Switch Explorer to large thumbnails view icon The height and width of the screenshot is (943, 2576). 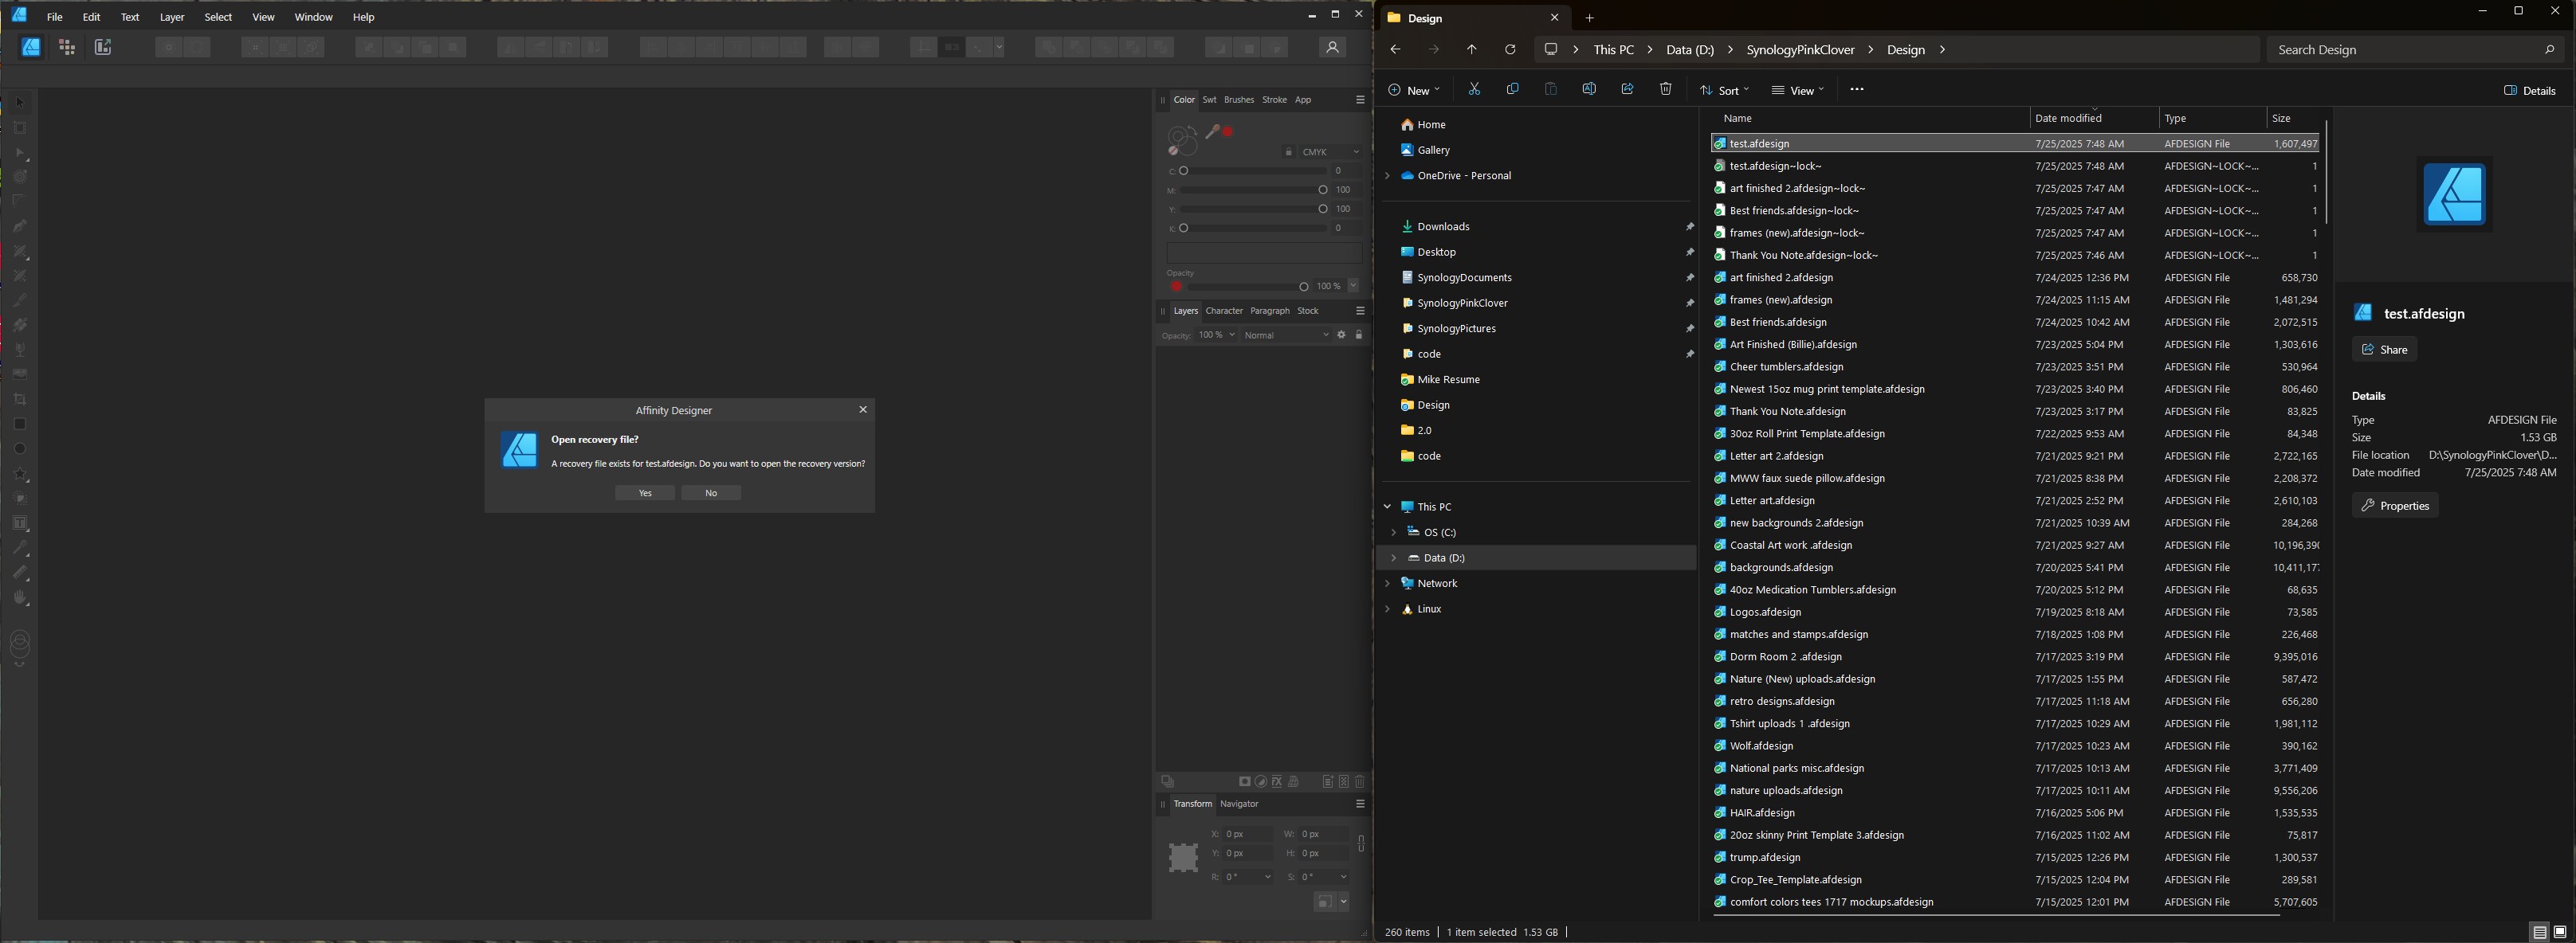point(2560,932)
